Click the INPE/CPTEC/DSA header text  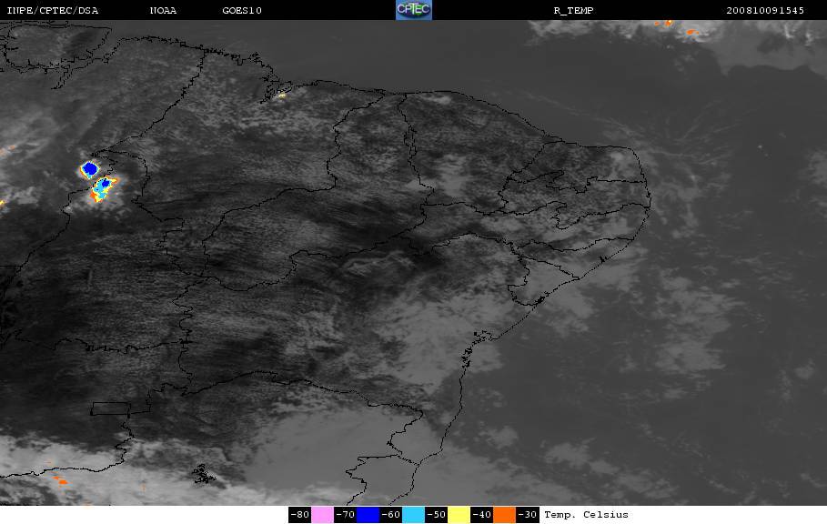point(53,11)
